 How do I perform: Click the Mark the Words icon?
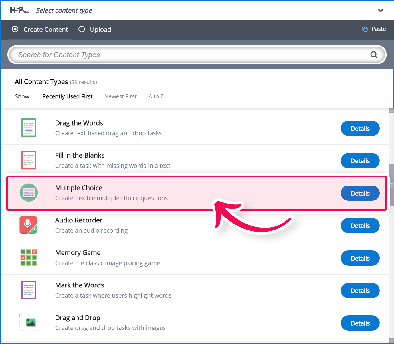(x=29, y=290)
